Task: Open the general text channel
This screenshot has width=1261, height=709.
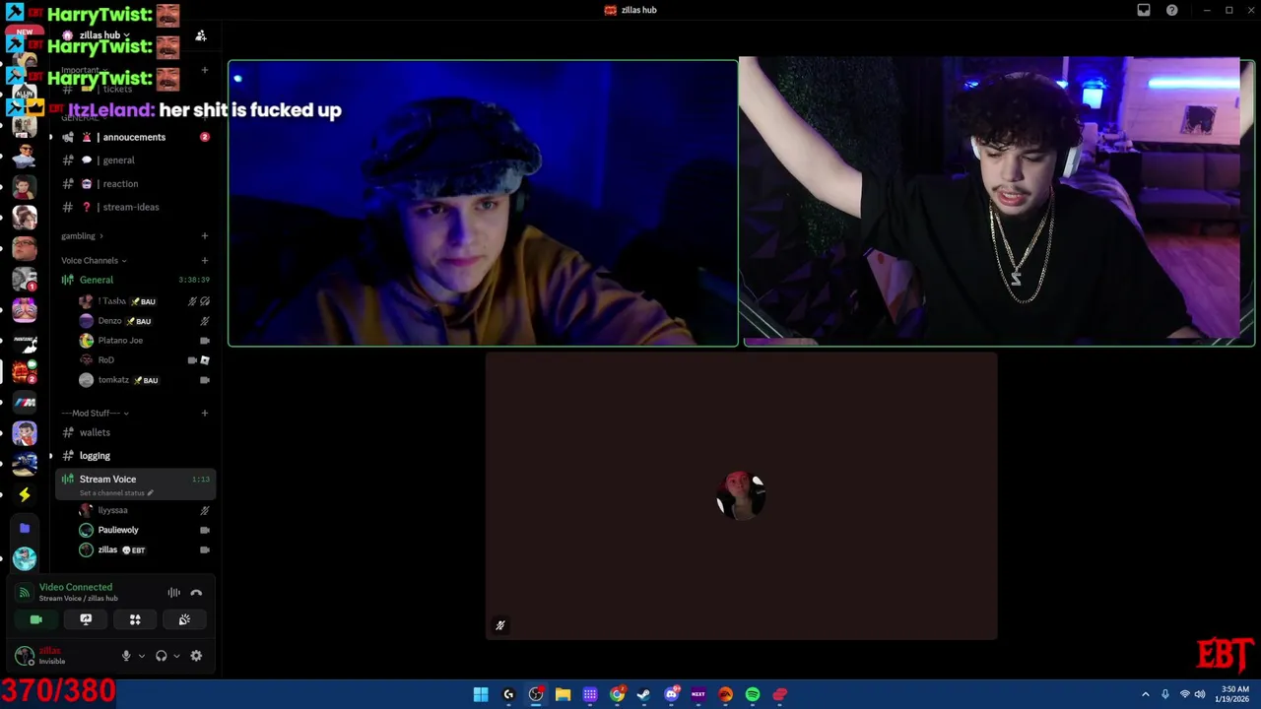Action: coord(135,161)
